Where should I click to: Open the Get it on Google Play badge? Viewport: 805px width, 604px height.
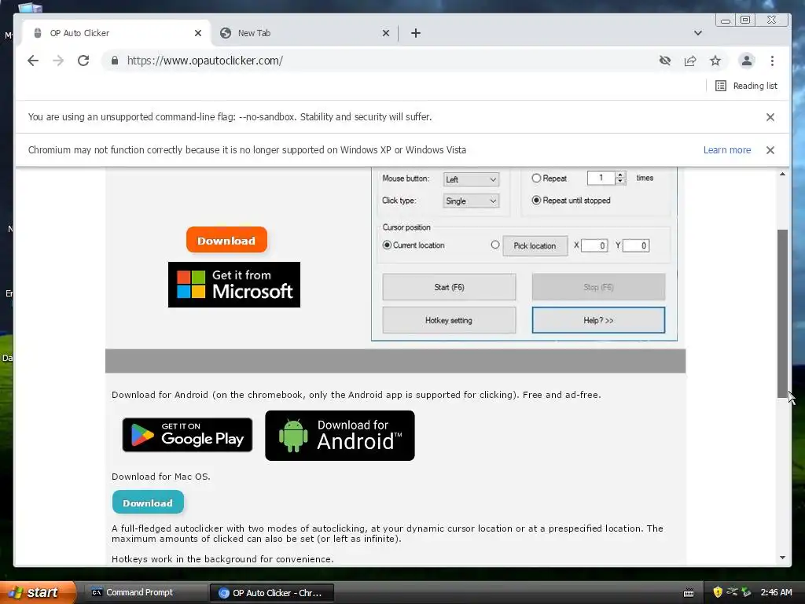pos(187,435)
